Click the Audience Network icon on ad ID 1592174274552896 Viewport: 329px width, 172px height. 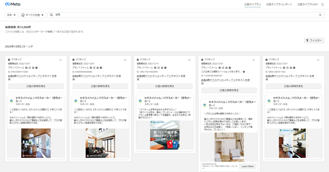(162, 67)
